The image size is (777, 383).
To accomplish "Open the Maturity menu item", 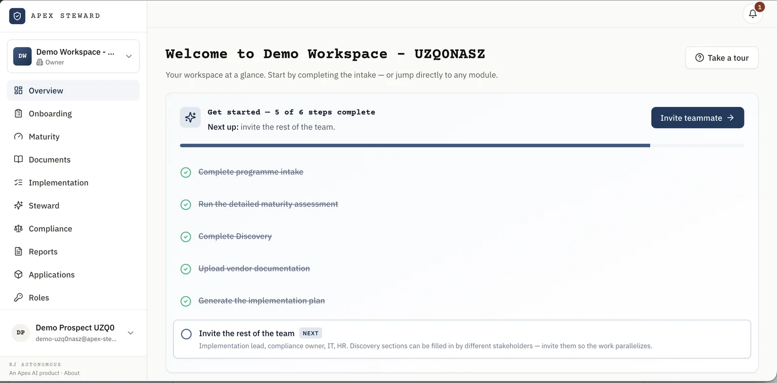I will point(73,136).
